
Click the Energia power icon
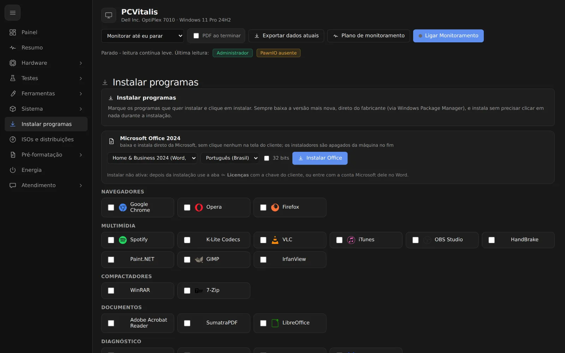pyautogui.click(x=13, y=170)
